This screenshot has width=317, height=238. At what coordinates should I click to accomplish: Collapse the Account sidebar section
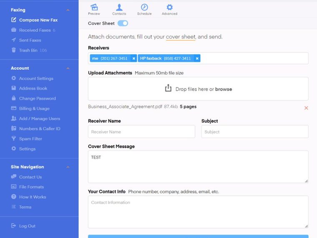pos(68,68)
